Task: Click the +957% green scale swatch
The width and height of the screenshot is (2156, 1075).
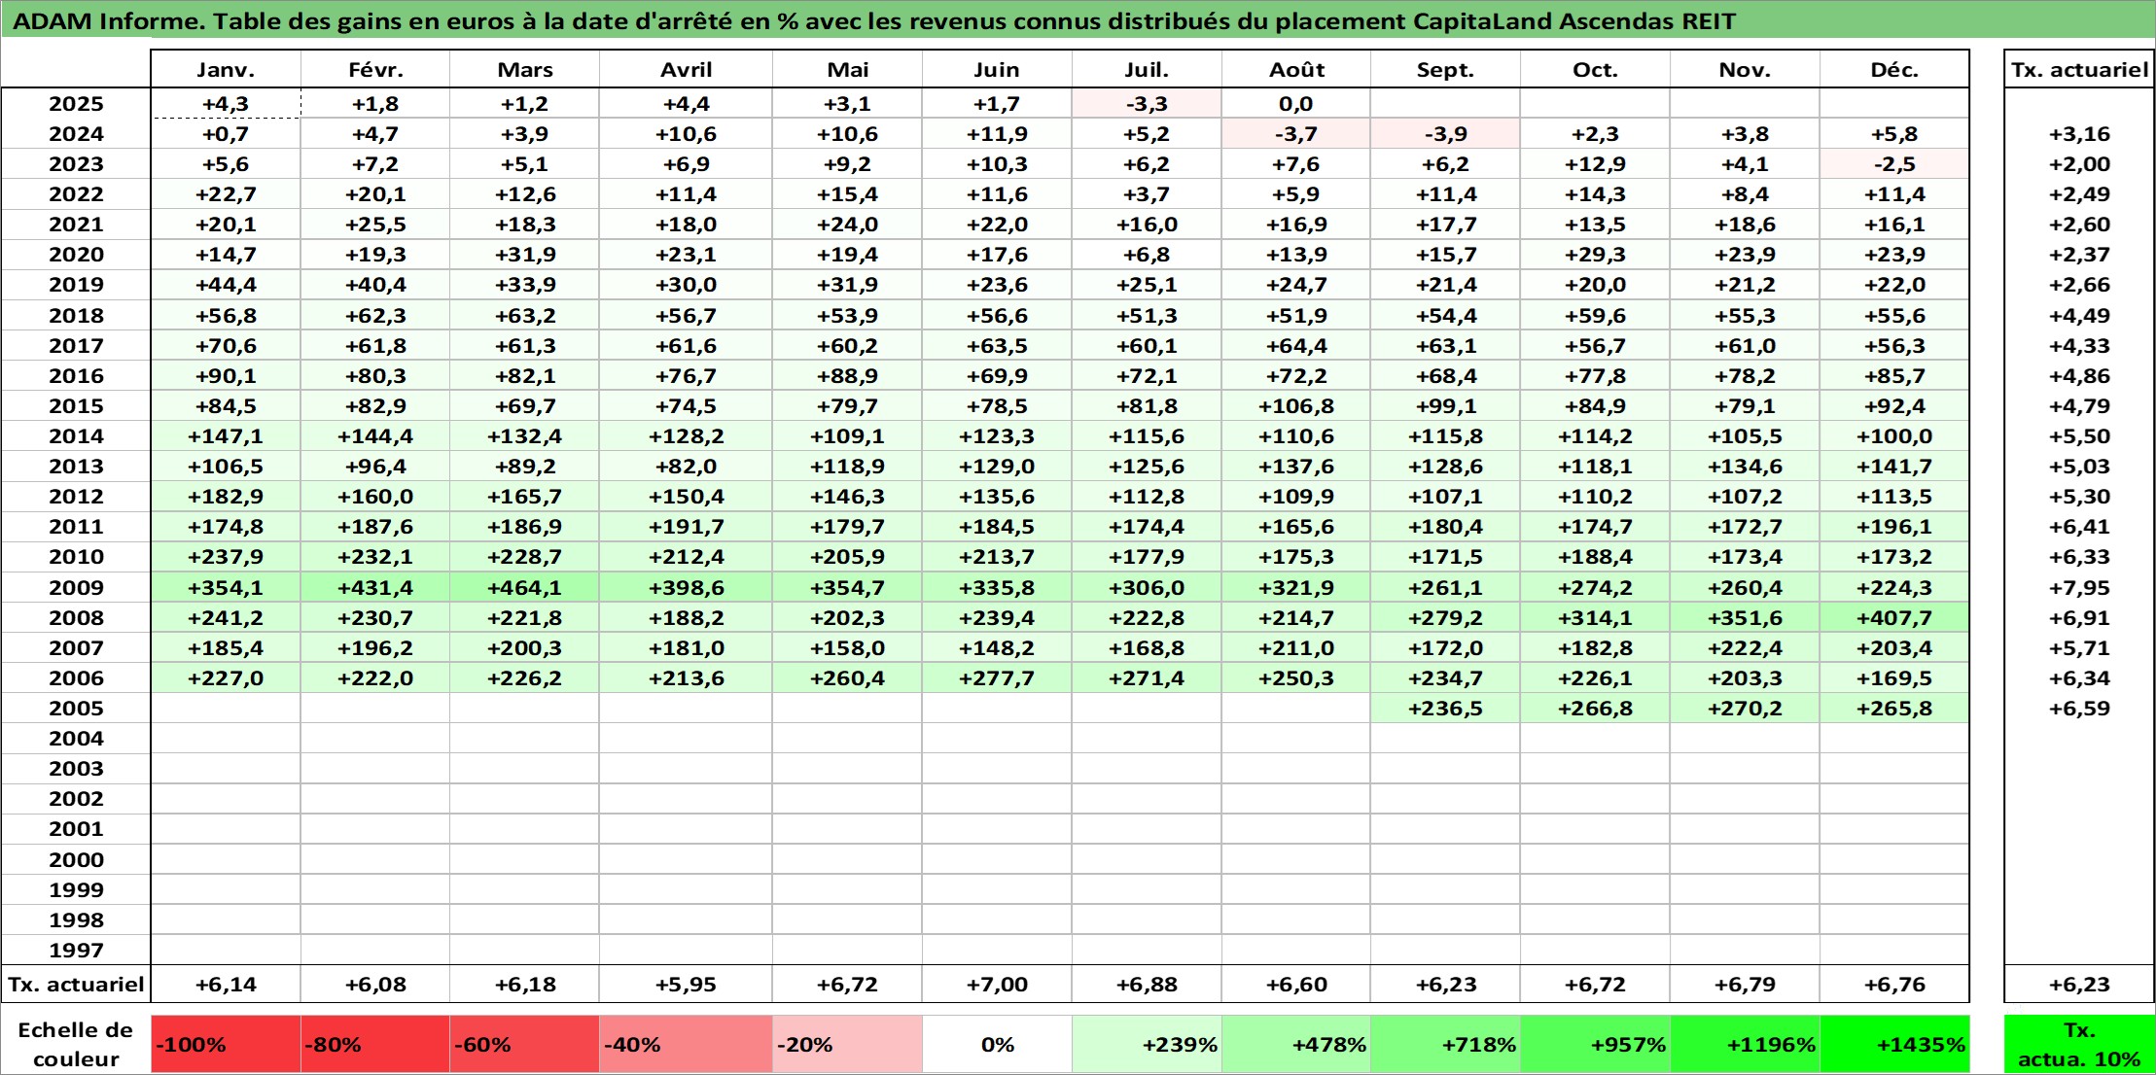Action: pyautogui.click(x=1596, y=1044)
